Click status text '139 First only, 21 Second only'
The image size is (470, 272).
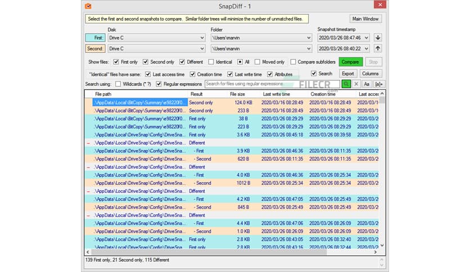click(114, 260)
